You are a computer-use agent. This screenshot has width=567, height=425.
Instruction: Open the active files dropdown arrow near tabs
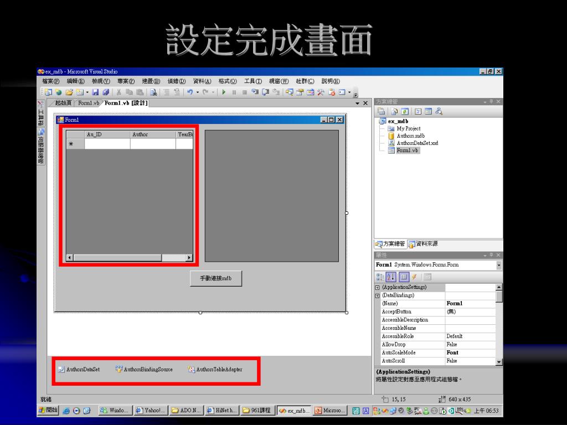coord(357,103)
